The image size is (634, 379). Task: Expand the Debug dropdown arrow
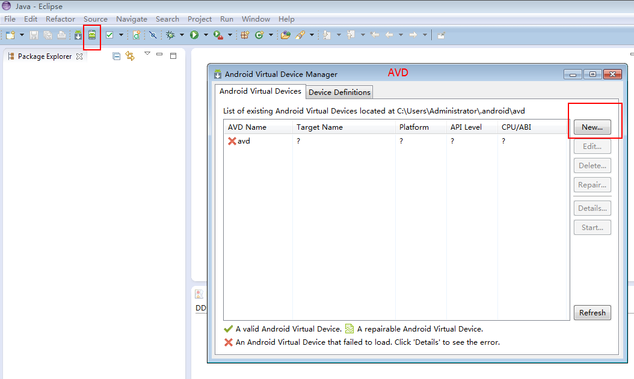(182, 35)
